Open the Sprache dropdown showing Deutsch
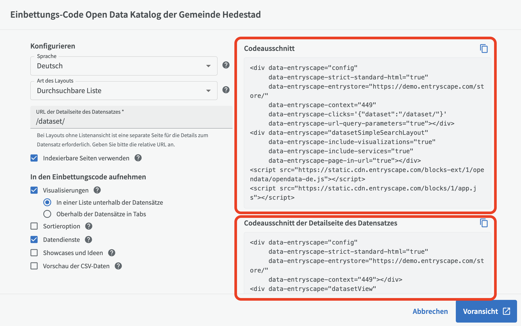Image resolution: width=521 pixels, height=326 pixels. click(124, 66)
